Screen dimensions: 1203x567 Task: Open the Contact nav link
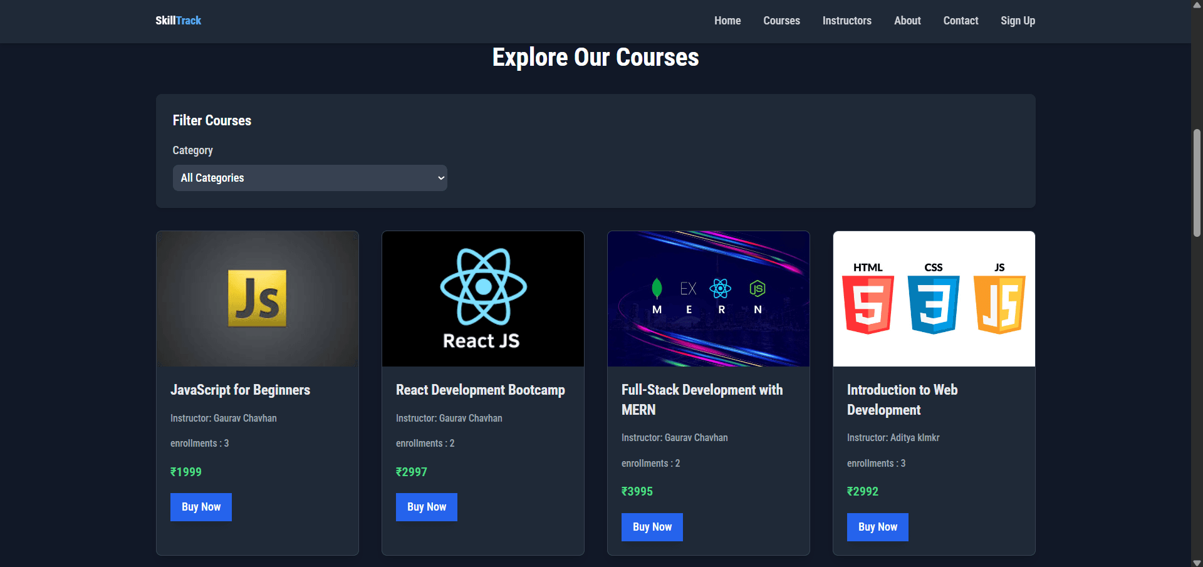coord(961,21)
